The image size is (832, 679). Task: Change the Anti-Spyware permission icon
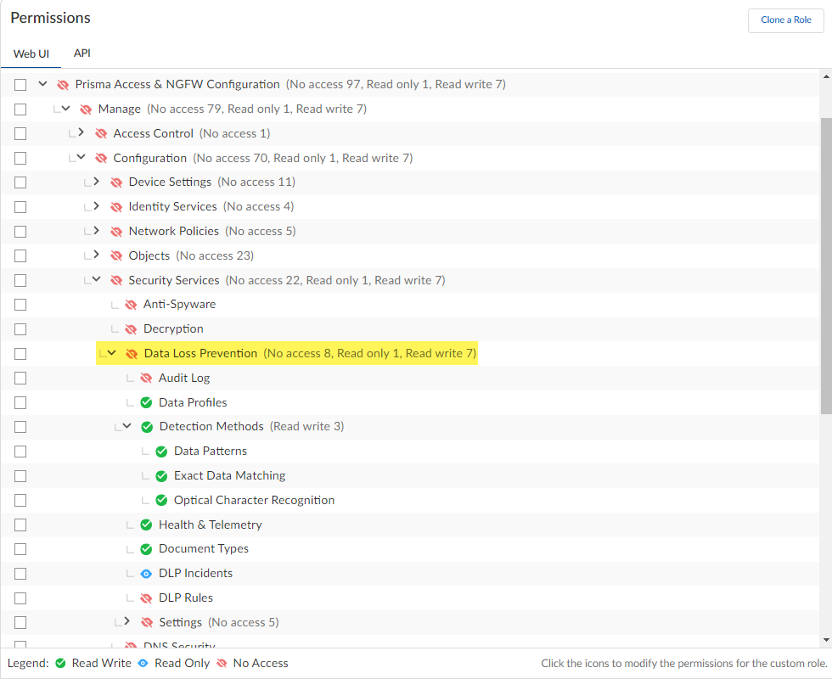click(x=131, y=305)
